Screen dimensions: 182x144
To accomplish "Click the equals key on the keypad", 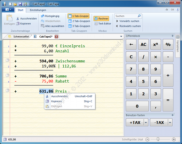I will click(168, 100).
